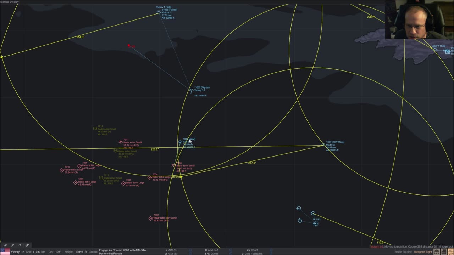Select the first drawing tool in bottom-left toolbar
Screen dimensions: 454x255
click(x=5, y=245)
